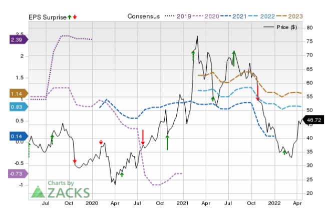
Task: Select the lavender -0.73 value tag
Action: pyautogui.click(x=18, y=174)
